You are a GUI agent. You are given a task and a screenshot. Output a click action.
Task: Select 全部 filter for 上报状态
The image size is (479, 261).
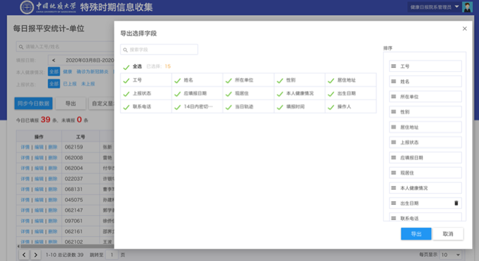(x=54, y=84)
